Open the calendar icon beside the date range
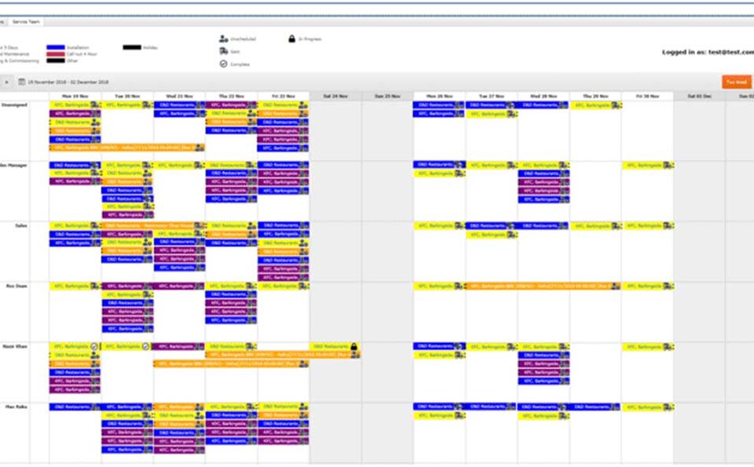Screen dimensions: 754x467 pyautogui.click(x=22, y=82)
